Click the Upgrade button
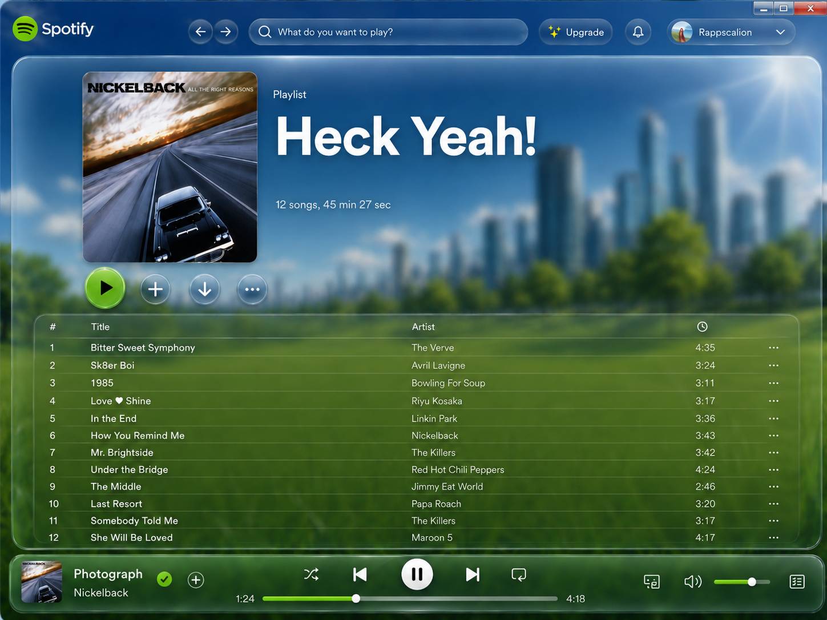The width and height of the screenshot is (827, 620). [x=576, y=32]
